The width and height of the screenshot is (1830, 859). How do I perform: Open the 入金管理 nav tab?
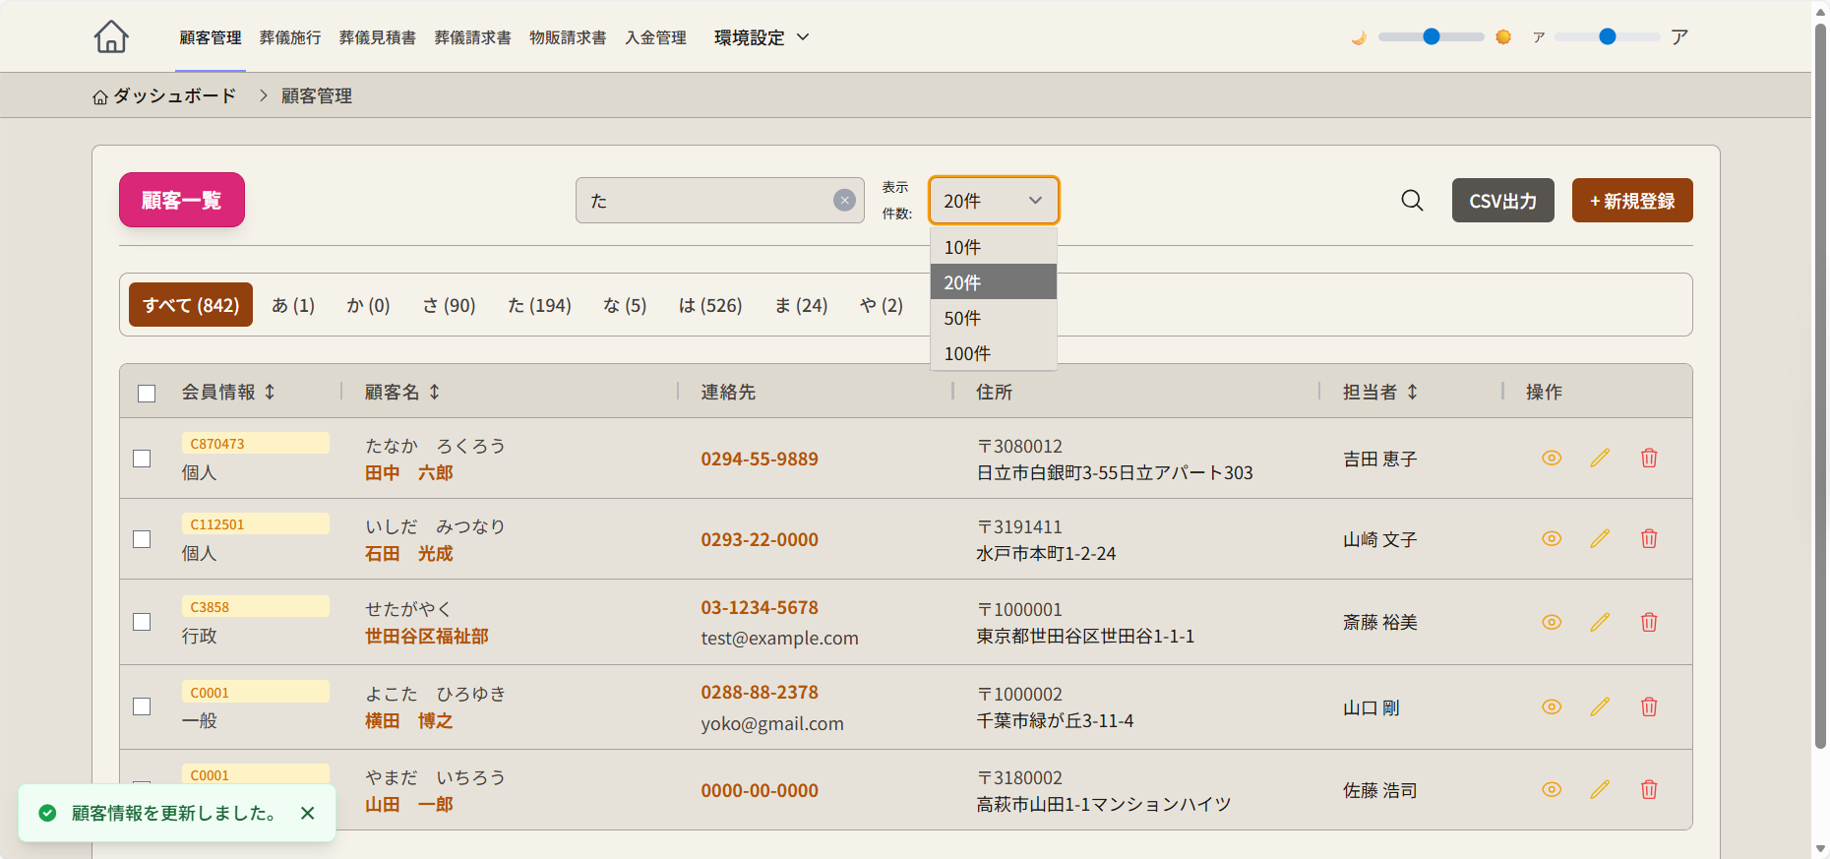[x=656, y=37]
